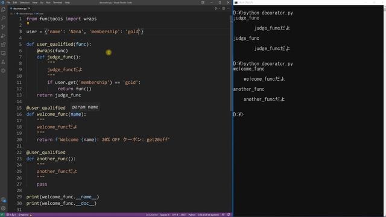This screenshot has width=386, height=217.
Task: Click '@wraps(func)' decorator on line 6
Action: [52, 51]
